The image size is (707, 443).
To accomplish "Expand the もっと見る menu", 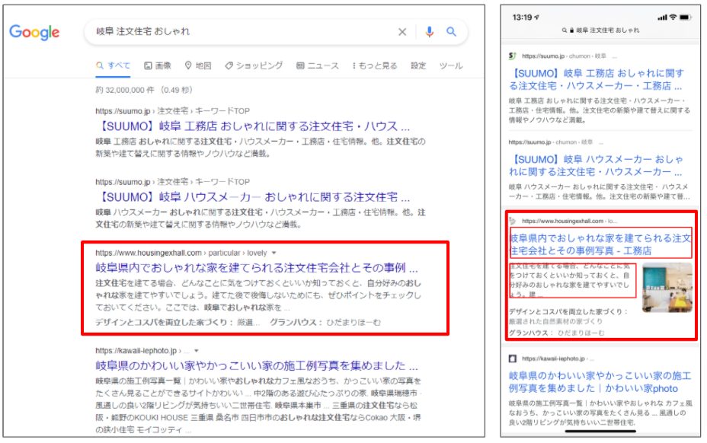I will [375, 65].
